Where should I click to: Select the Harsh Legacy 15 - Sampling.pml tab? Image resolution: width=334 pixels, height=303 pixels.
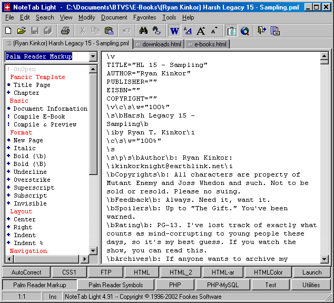(68, 43)
